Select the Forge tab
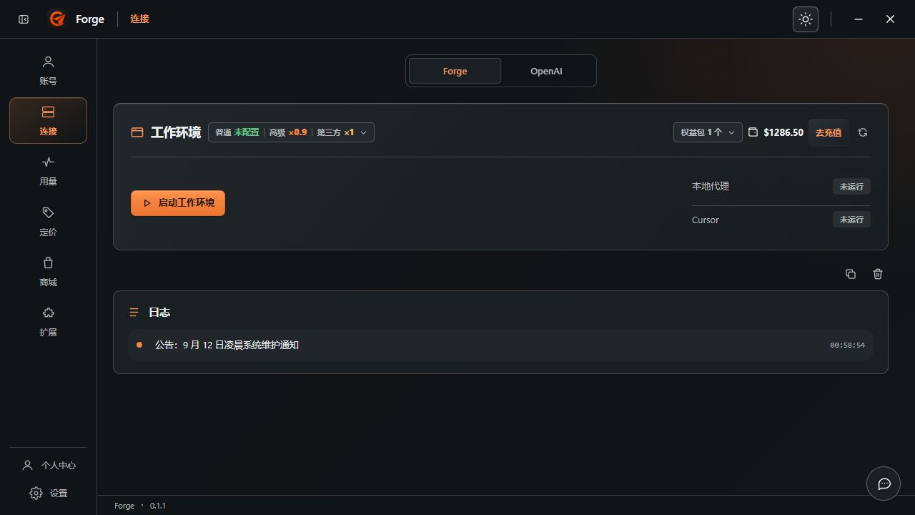915x515 pixels. (x=455, y=71)
